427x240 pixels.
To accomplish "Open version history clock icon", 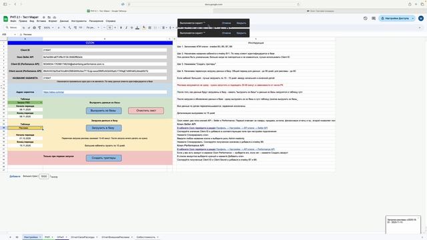I will coord(365,18).
